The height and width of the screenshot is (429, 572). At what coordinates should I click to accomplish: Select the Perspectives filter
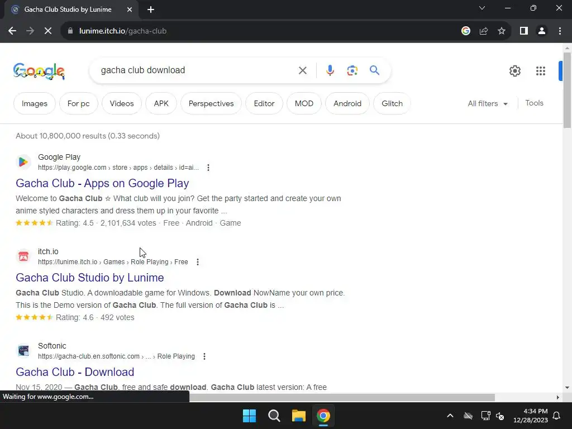[x=211, y=103]
